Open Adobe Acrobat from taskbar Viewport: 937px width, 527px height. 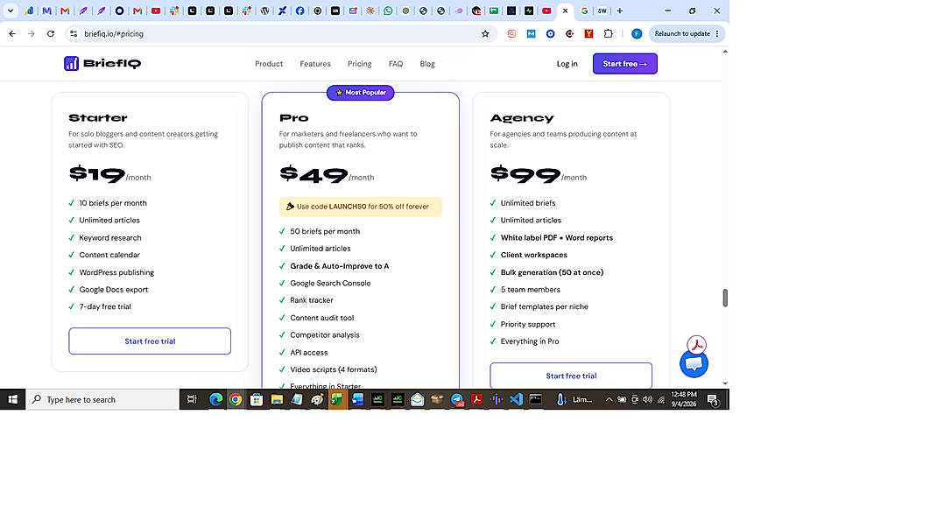[x=477, y=399]
